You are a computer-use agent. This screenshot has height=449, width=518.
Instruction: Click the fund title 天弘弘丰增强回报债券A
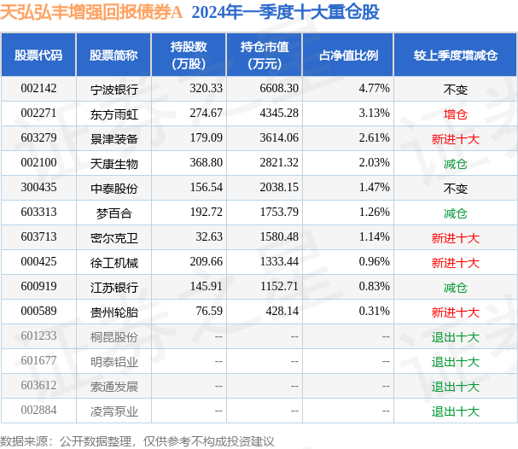coord(91,13)
